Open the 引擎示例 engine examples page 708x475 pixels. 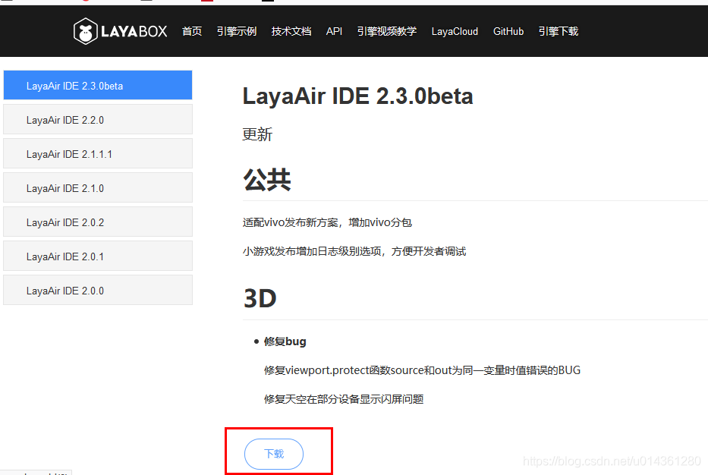click(236, 31)
